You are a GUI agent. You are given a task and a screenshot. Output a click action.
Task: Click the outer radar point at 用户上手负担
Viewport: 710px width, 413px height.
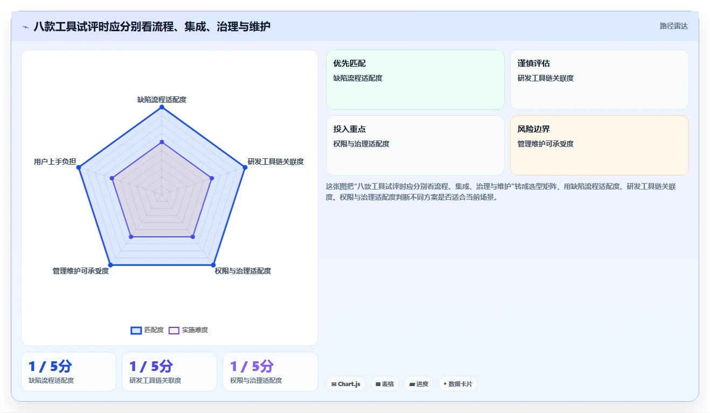tap(79, 167)
